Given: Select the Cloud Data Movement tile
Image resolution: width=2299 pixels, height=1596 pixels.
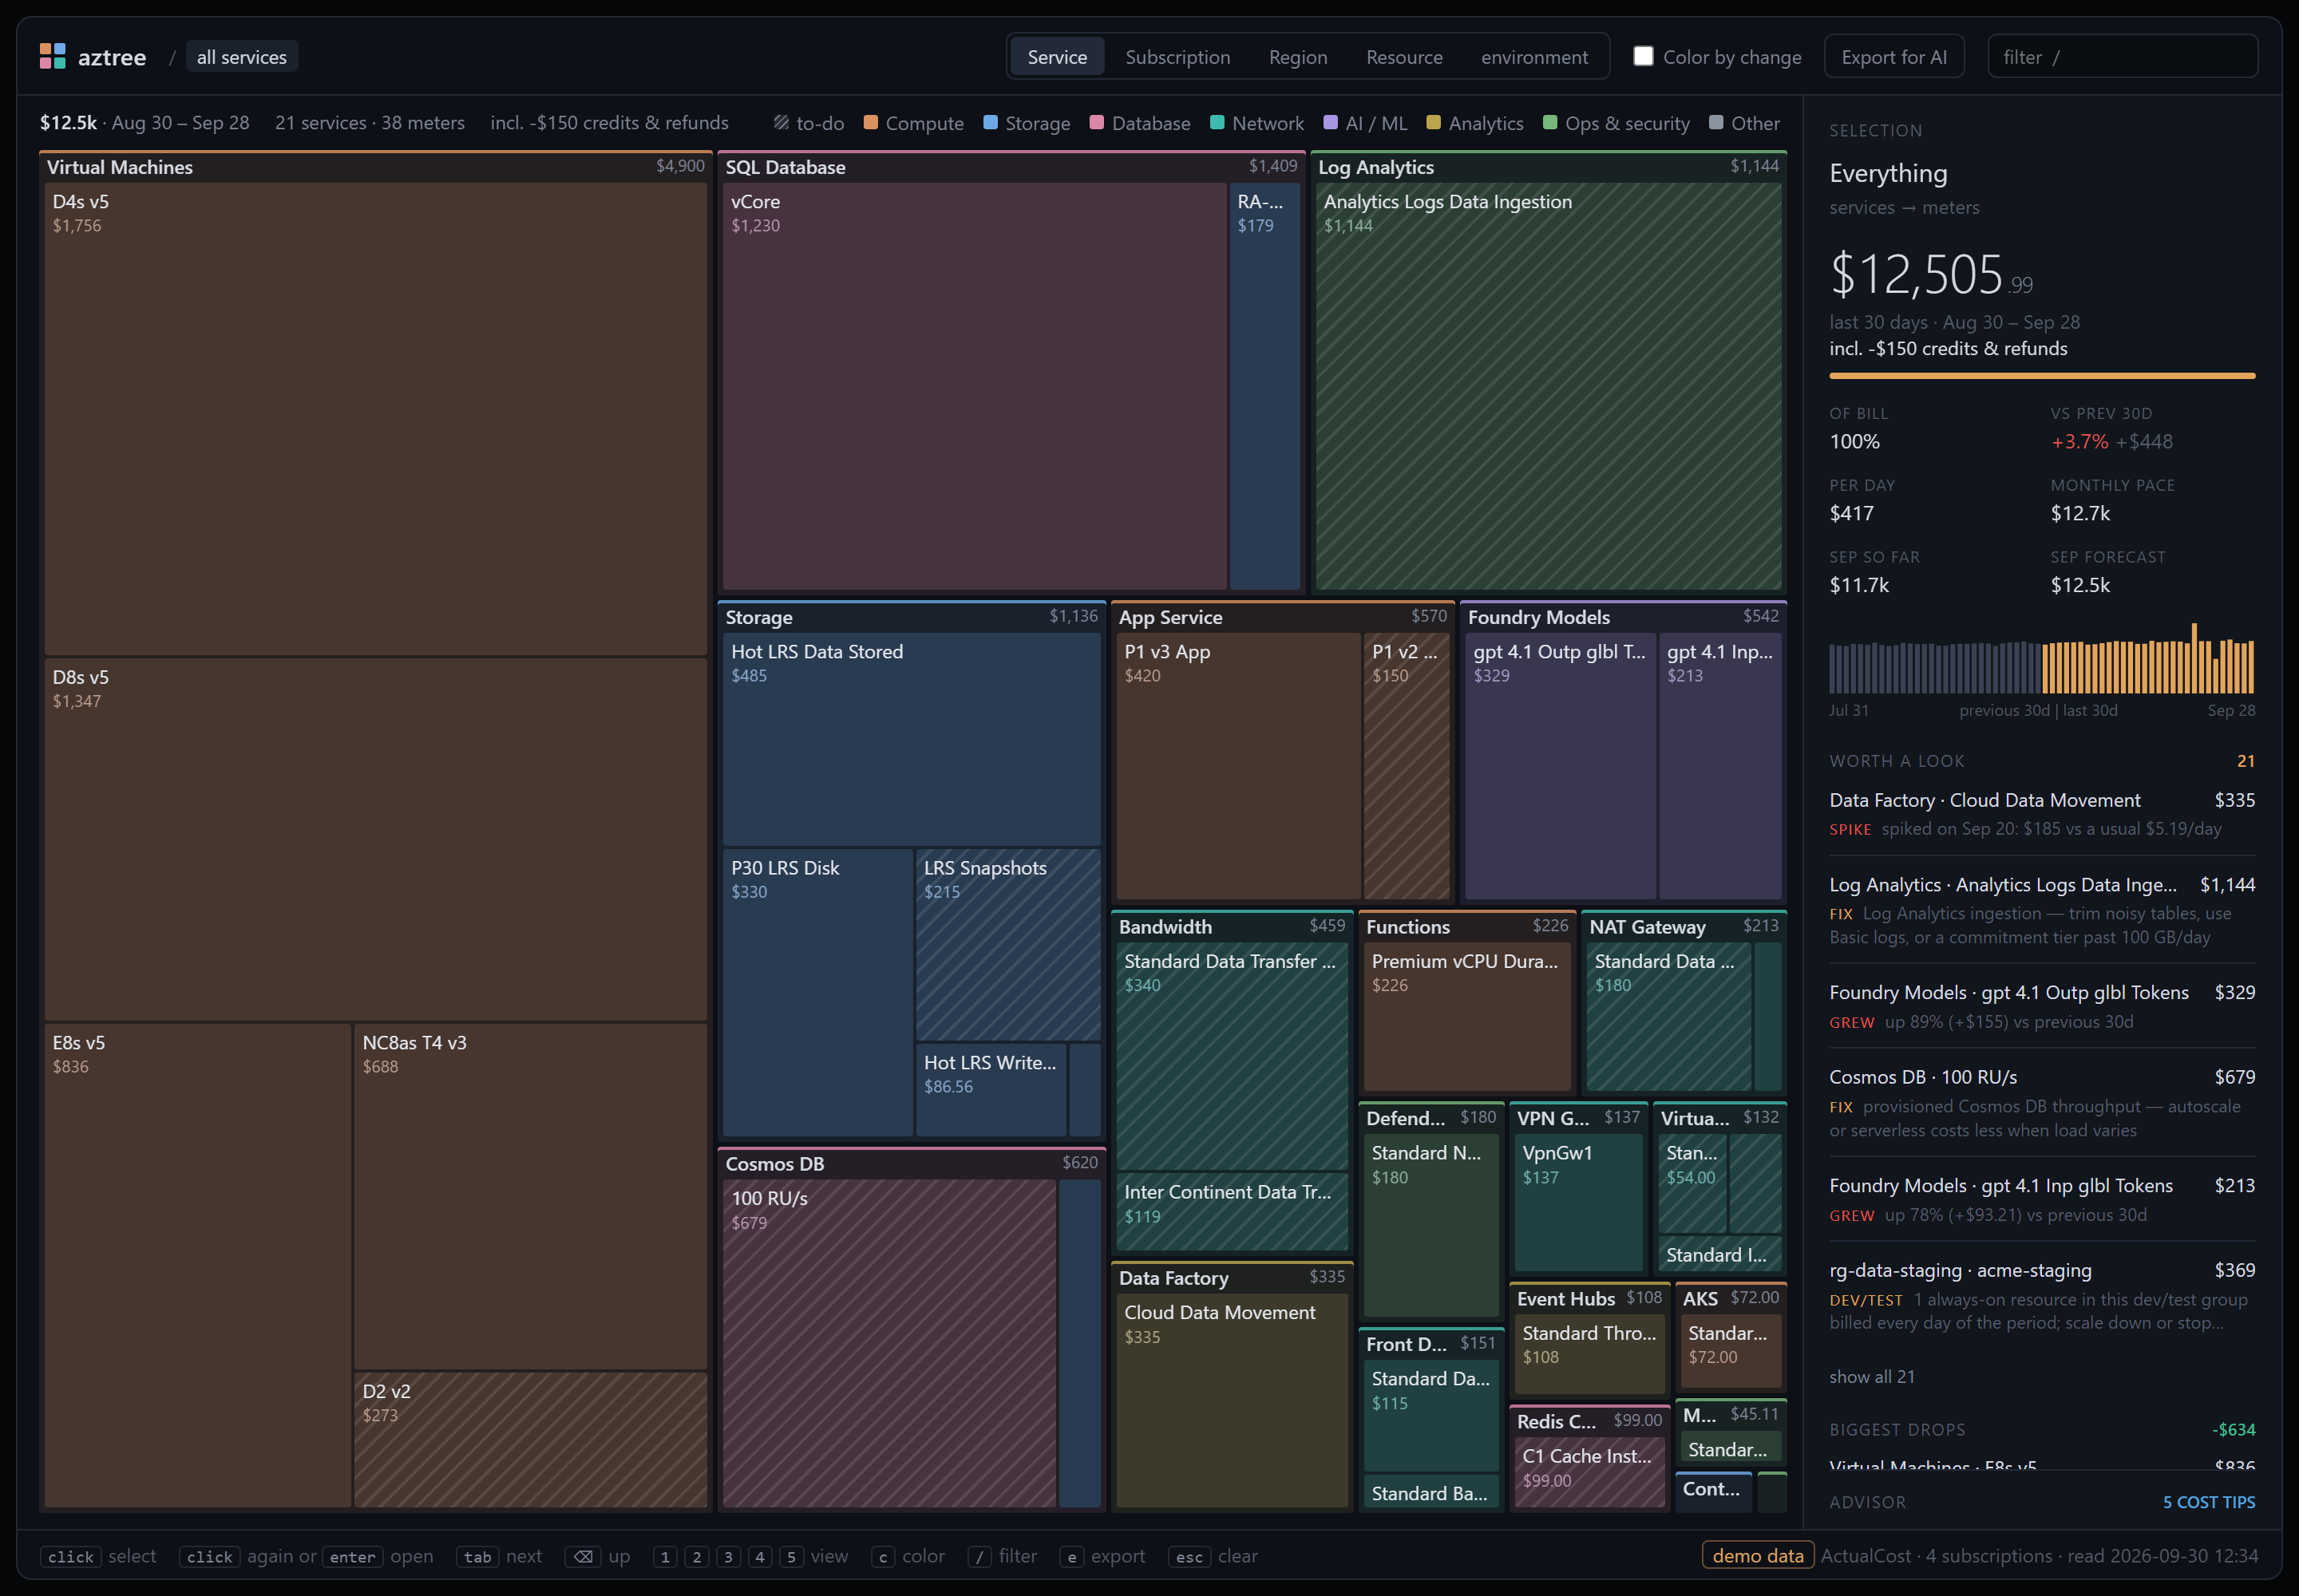Looking at the screenshot, I should (x=1232, y=1400).
